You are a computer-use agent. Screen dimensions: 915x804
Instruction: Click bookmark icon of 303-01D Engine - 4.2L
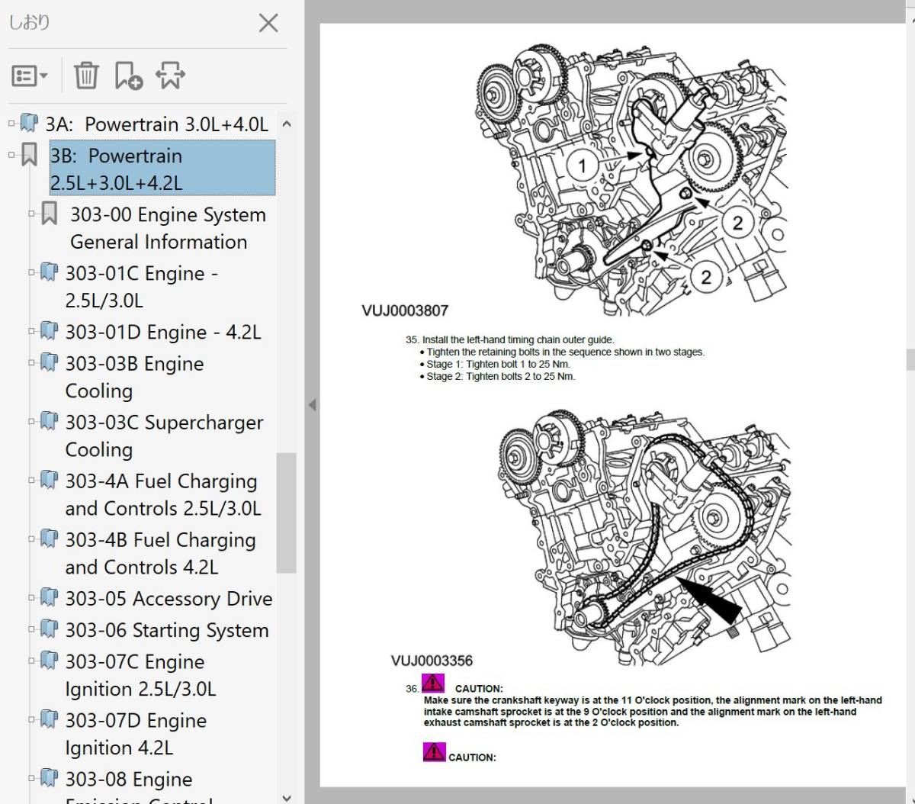tap(49, 331)
